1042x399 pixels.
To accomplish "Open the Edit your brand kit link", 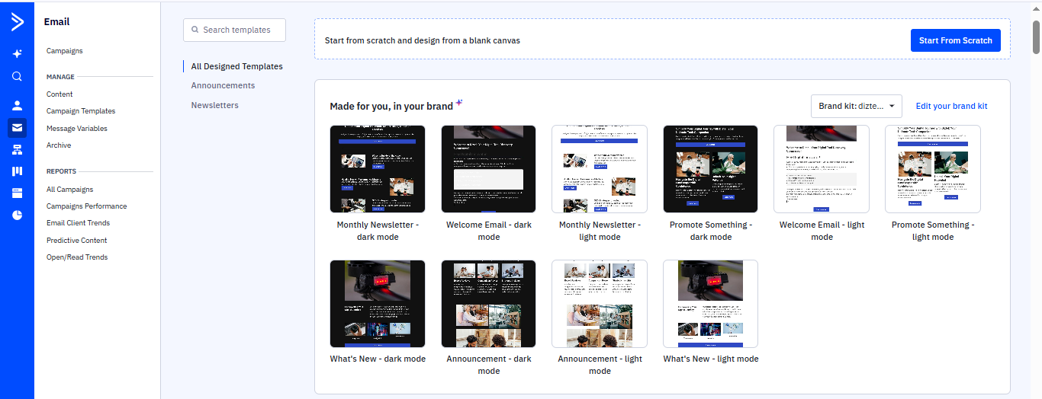I will tap(951, 107).
